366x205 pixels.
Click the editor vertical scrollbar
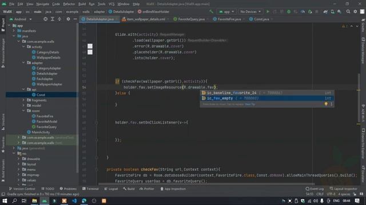[x=359, y=97]
